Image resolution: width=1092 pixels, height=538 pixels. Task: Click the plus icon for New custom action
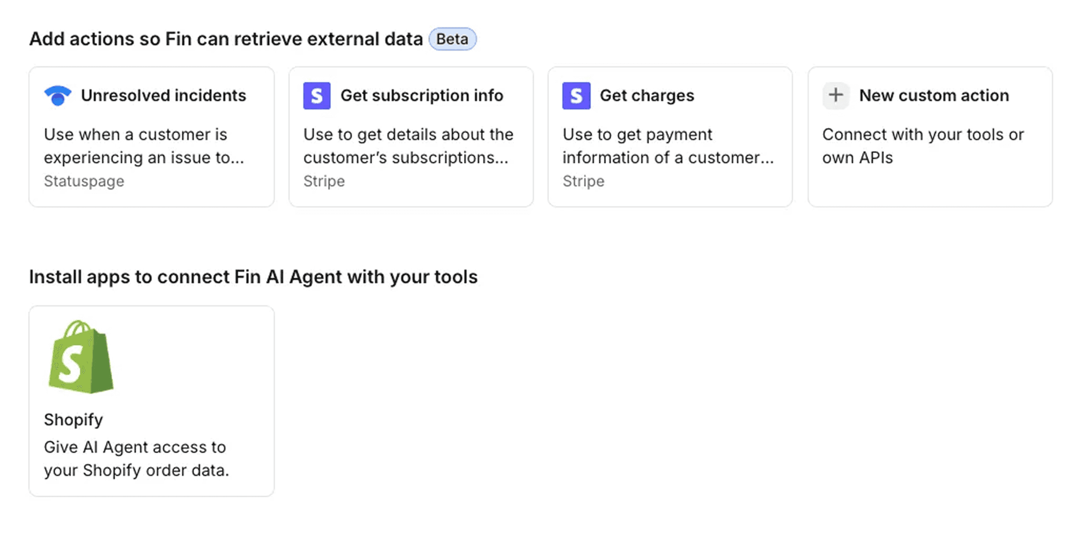[x=836, y=96]
